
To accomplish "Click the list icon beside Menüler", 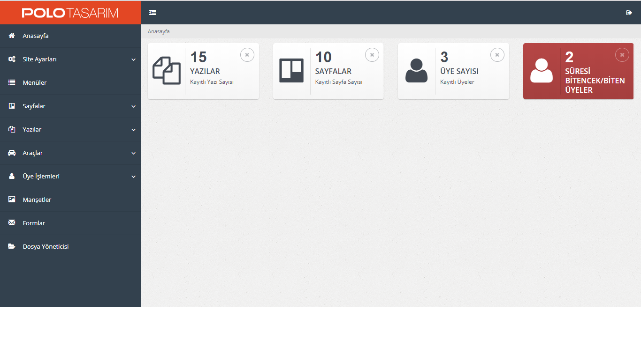I will [x=12, y=82].
